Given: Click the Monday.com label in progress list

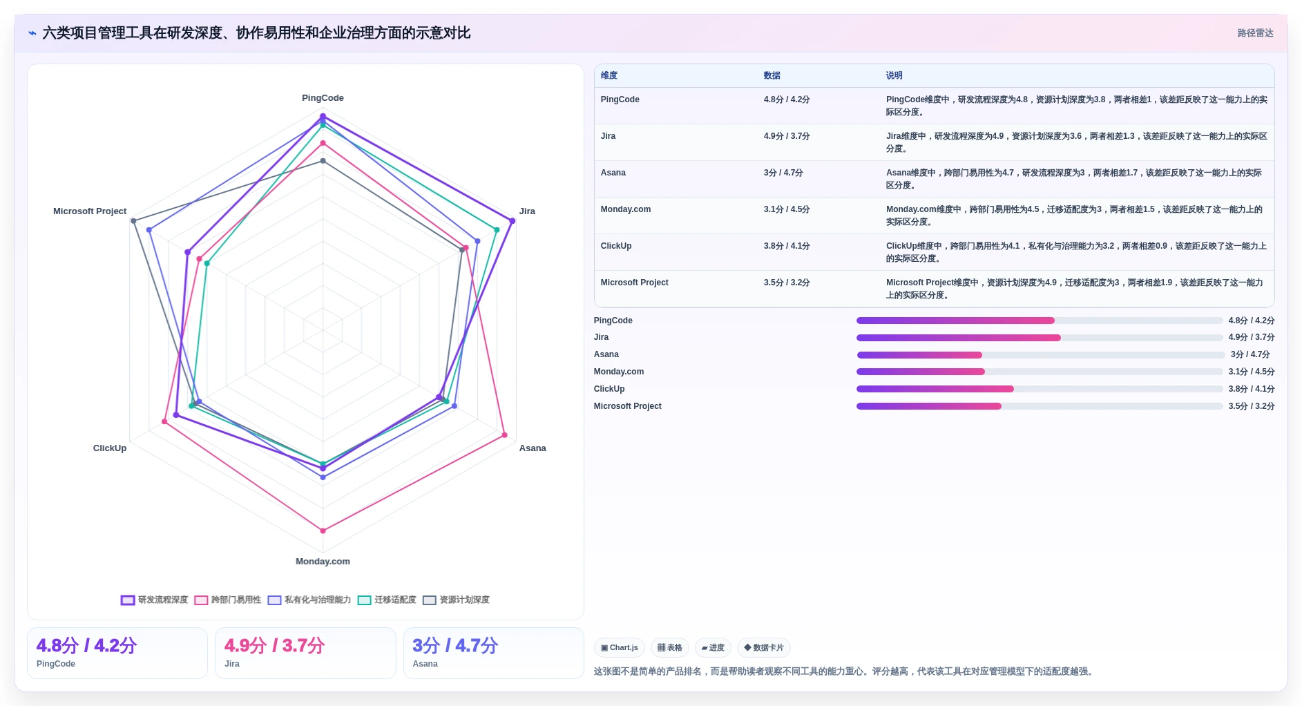Looking at the screenshot, I should pos(619,372).
